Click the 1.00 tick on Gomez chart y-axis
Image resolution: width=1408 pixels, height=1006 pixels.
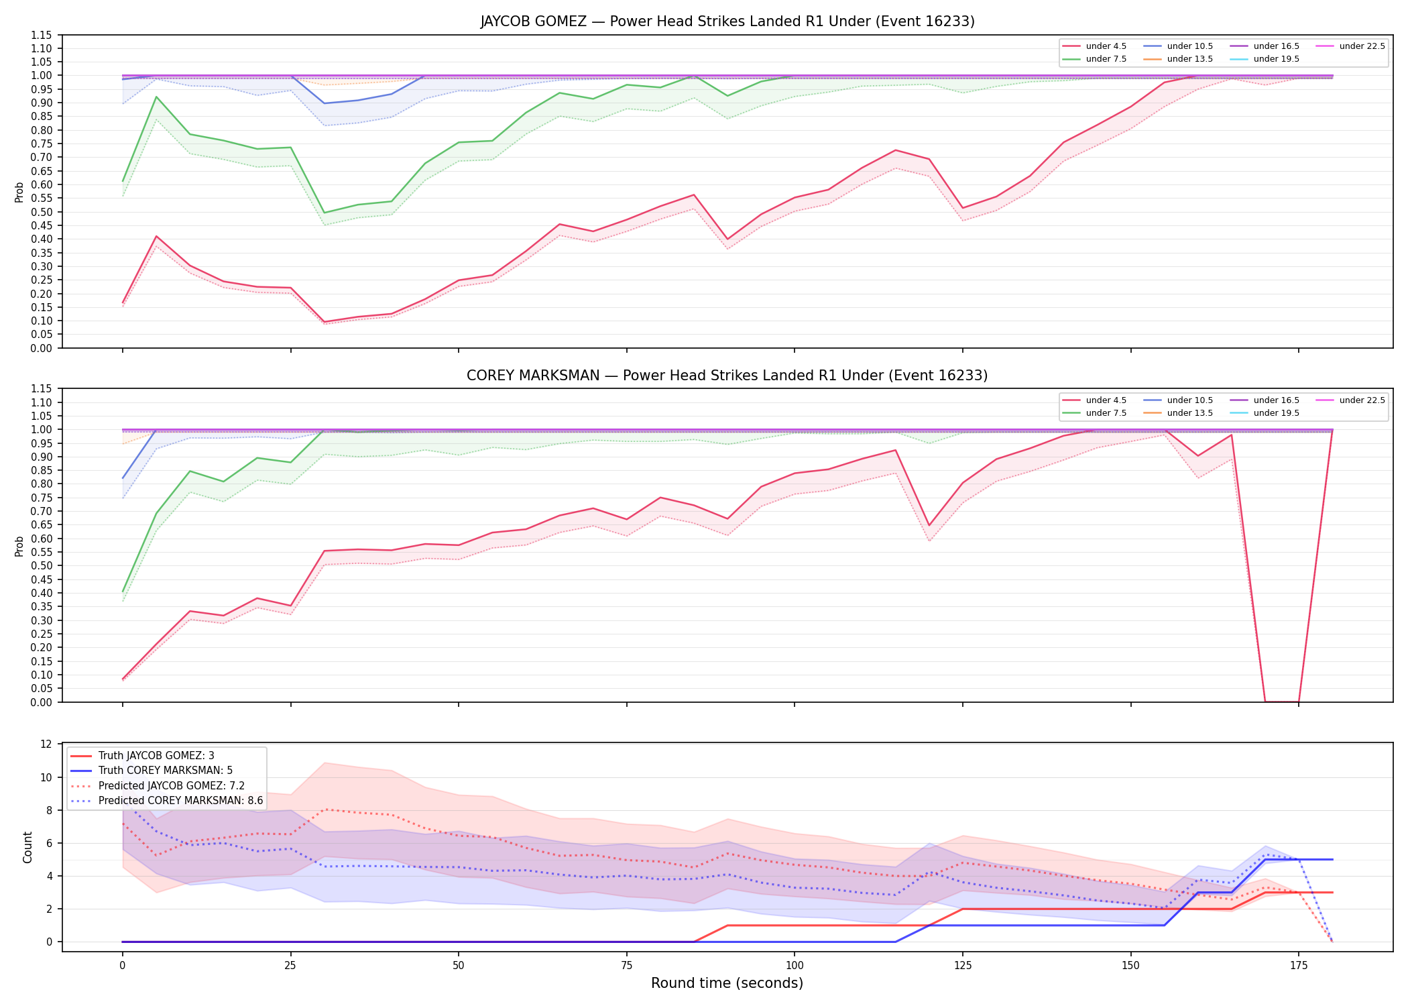click(42, 76)
